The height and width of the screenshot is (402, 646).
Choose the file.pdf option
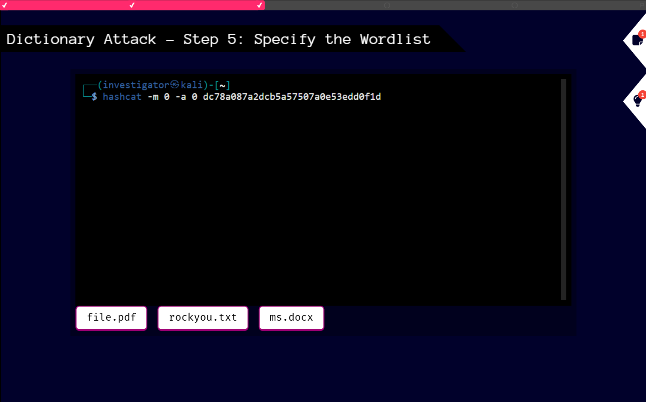coord(111,318)
